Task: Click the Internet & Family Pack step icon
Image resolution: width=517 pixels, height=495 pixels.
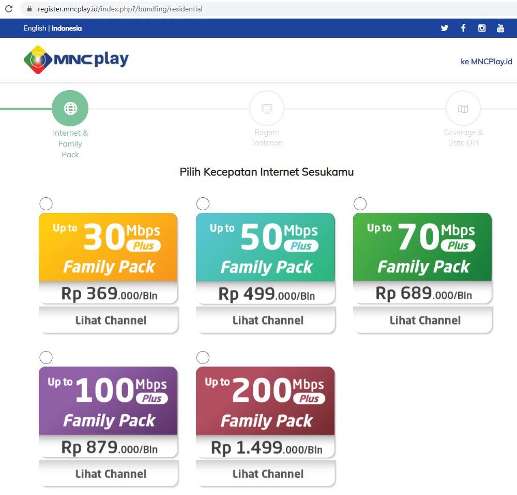Action: [70, 108]
